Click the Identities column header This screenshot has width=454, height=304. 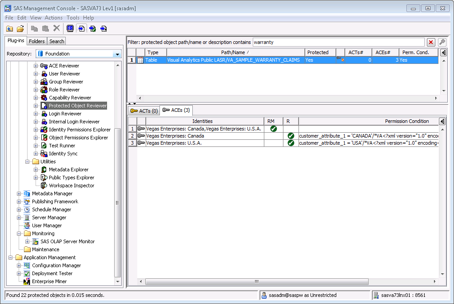tap(205, 121)
